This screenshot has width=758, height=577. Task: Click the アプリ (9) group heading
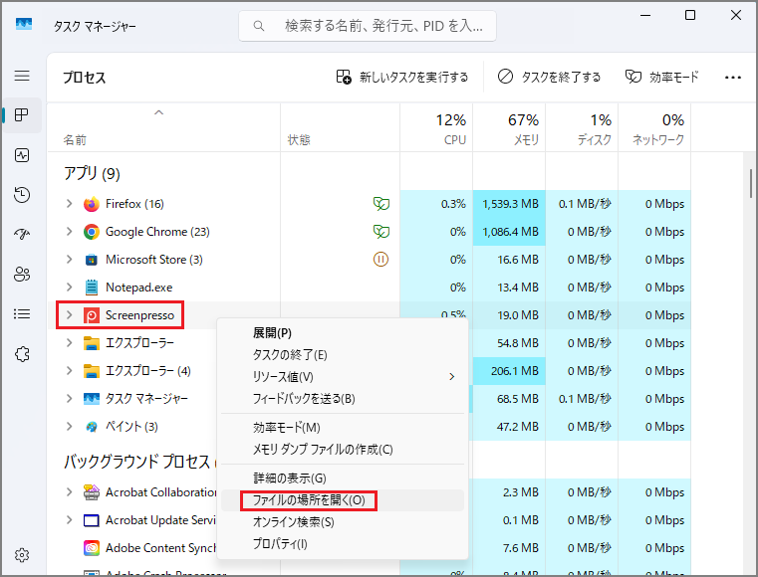click(x=92, y=173)
